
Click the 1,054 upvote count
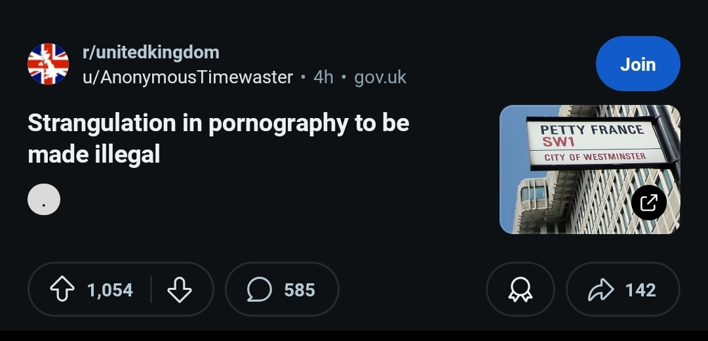click(x=110, y=290)
